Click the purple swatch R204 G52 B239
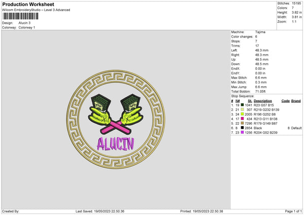This screenshot has height=215, width=304. 242,132
